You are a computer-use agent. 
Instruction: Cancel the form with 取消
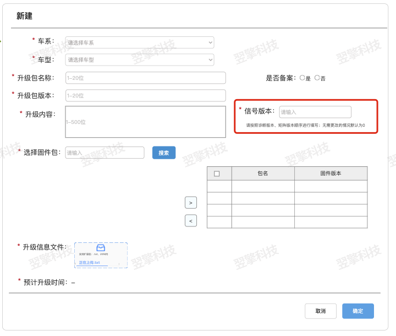click(321, 311)
